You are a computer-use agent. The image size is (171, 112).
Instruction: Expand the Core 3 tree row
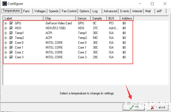[x=6, y=57]
